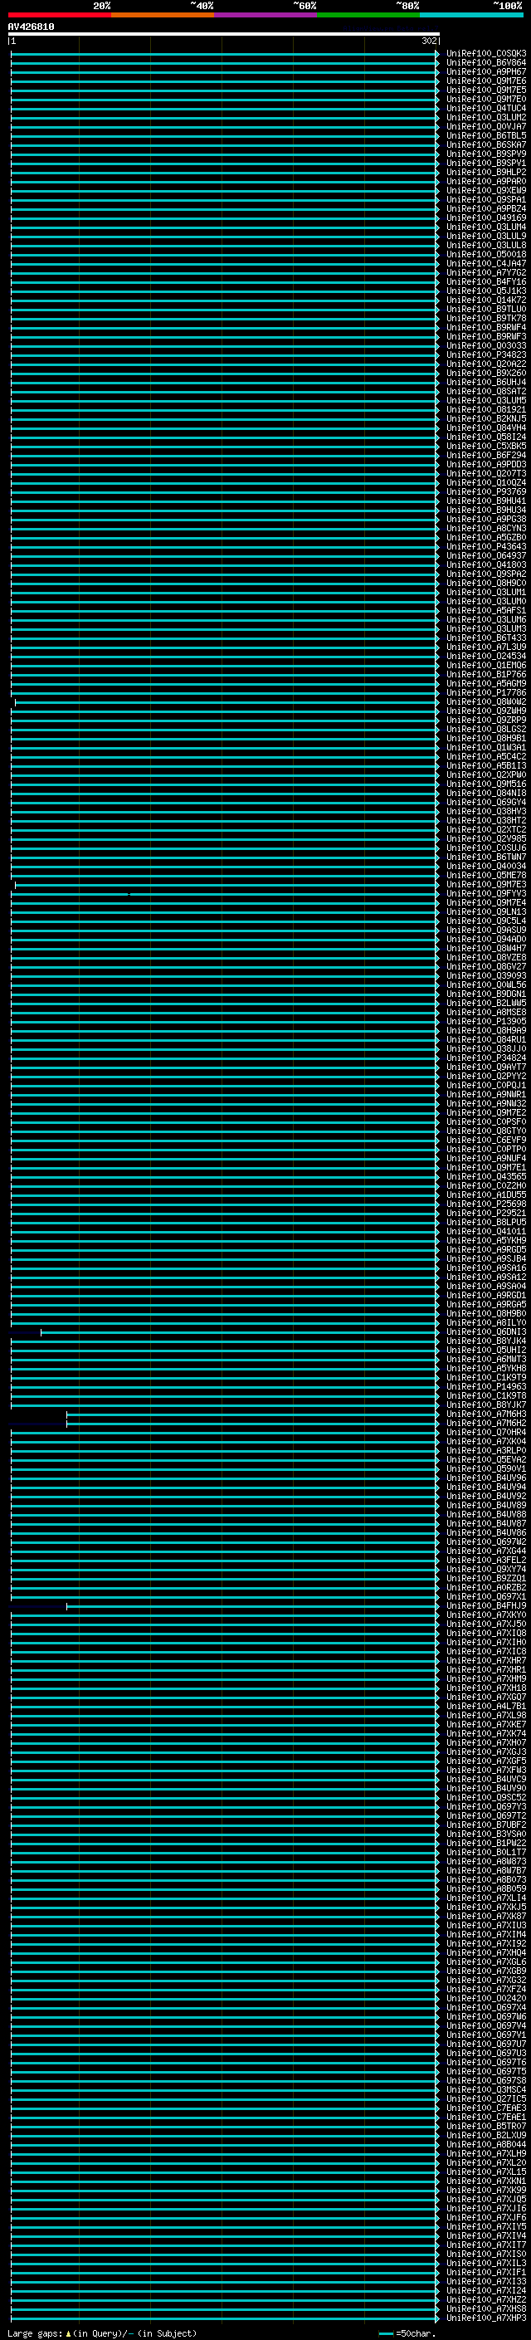
Task: Open hit UniRef100_P34823
Action: (x=486, y=355)
